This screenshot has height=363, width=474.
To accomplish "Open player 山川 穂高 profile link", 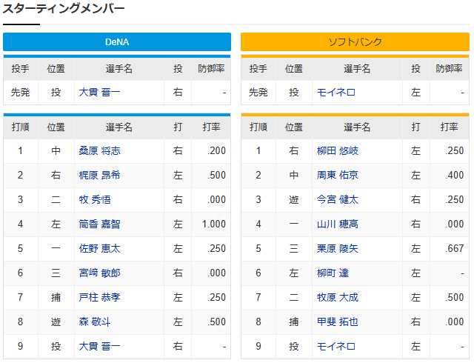I will (338, 224).
